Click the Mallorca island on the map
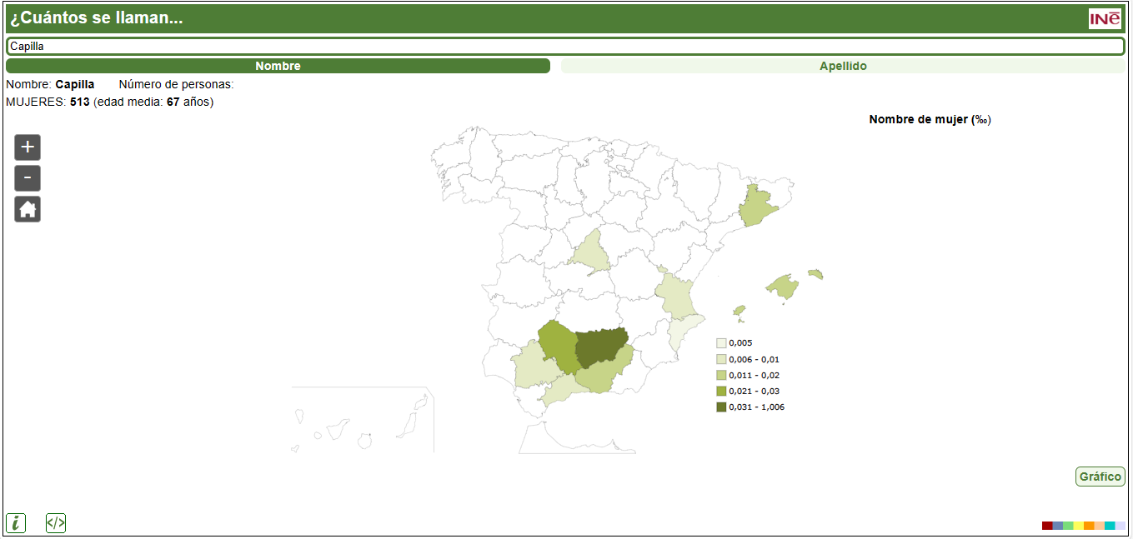This screenshot has height=539, width=1133. (x=783, y=287)
